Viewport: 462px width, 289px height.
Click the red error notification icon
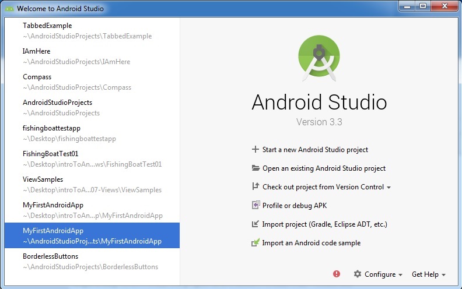pyautogui.click(x=337, y=274)
